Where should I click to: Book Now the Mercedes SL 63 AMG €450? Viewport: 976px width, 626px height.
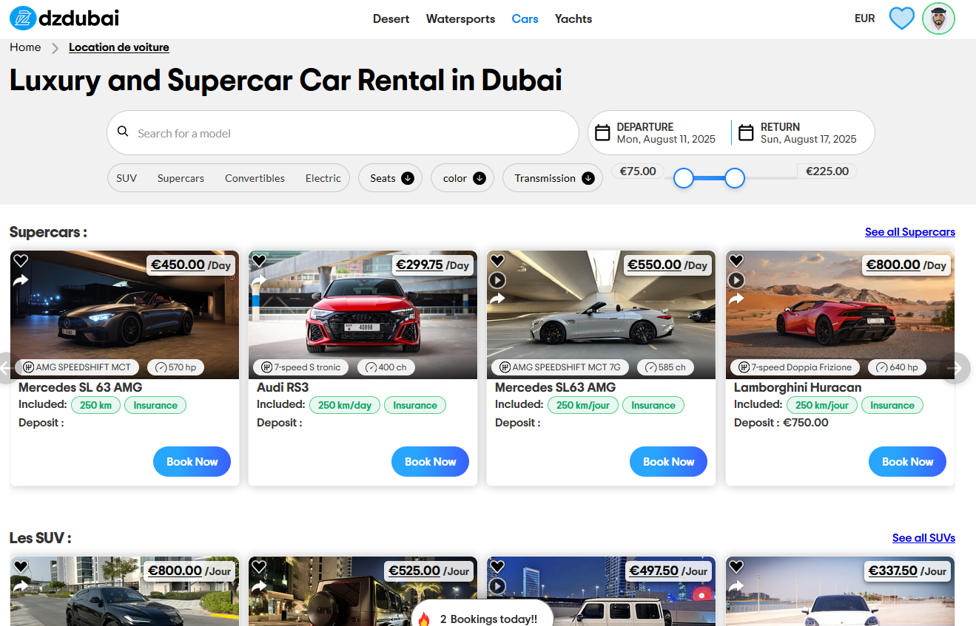point(192,462)
